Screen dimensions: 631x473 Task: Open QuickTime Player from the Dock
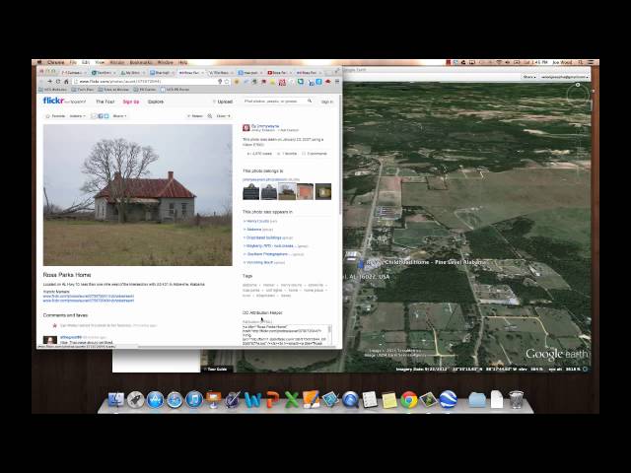click(350, 400)
